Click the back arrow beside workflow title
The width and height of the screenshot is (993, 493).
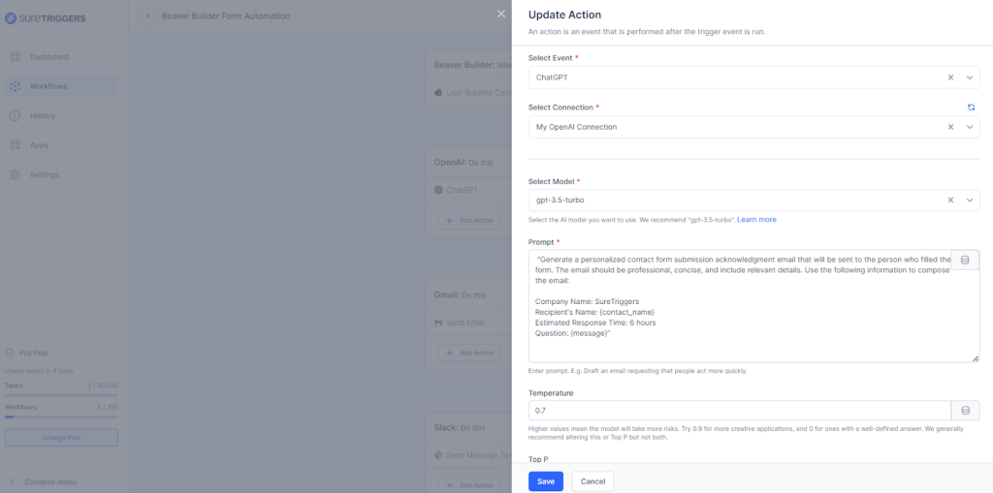pos(148,15)
